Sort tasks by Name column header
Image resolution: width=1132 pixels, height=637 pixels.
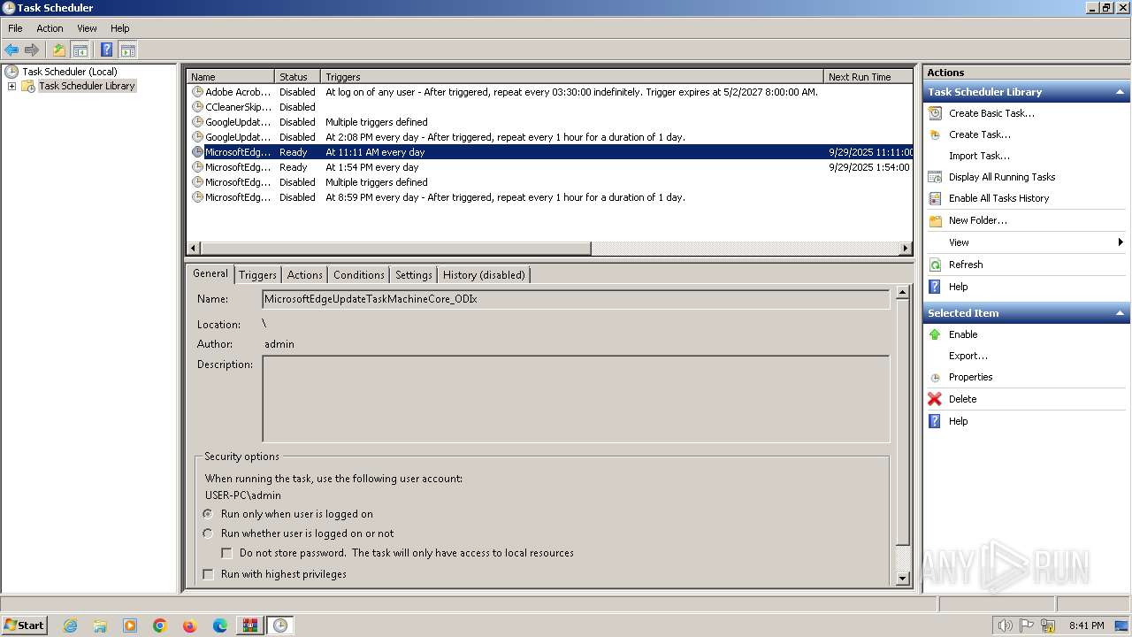pos(230,77)
